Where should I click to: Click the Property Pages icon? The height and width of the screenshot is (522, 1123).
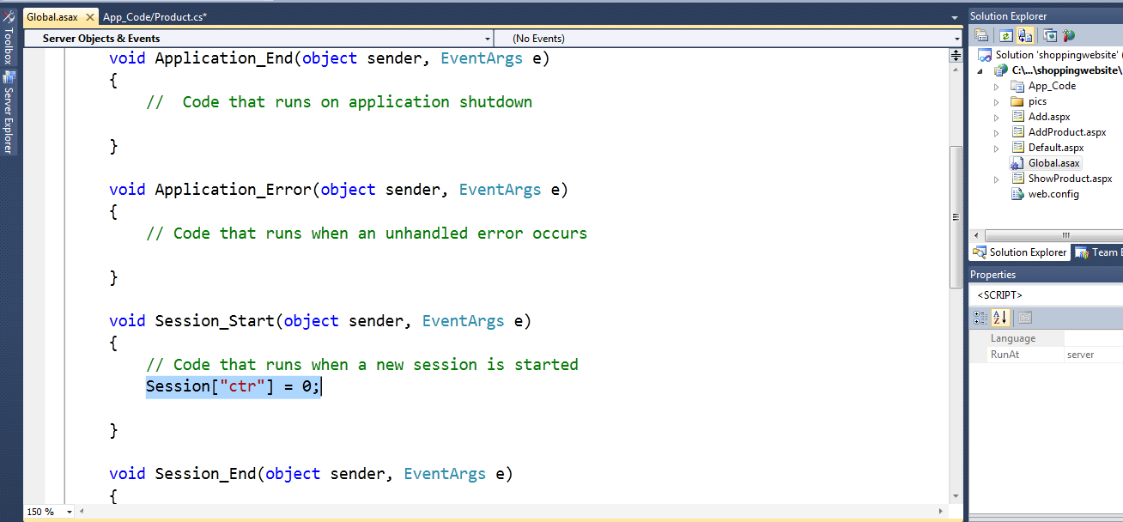pos(1024,317)
